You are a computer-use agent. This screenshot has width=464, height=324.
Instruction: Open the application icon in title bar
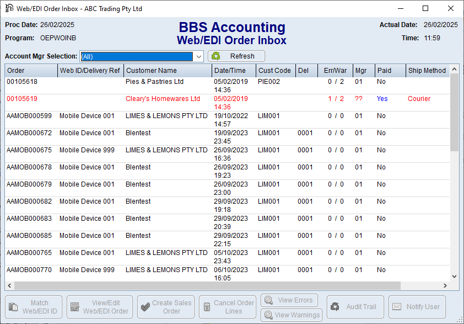pos(9,8)
